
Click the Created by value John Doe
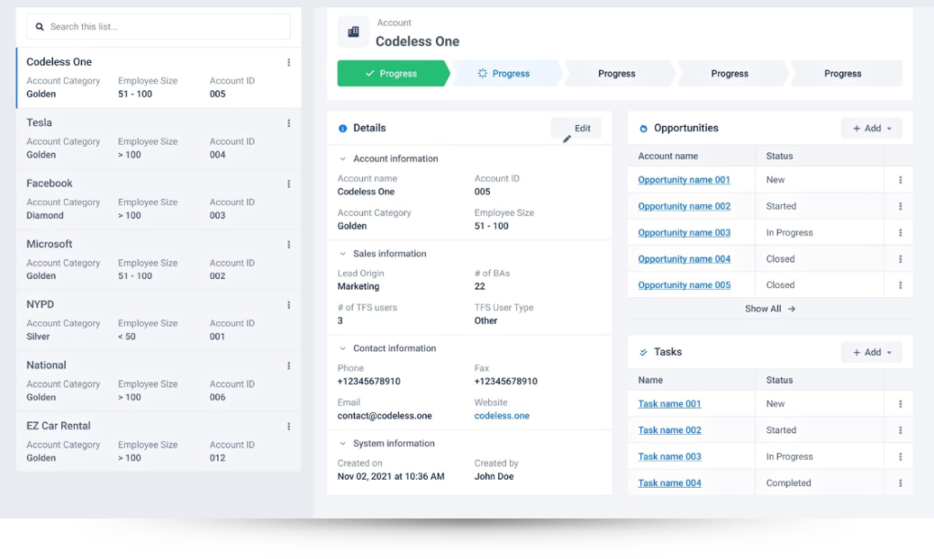coord(493,476)
